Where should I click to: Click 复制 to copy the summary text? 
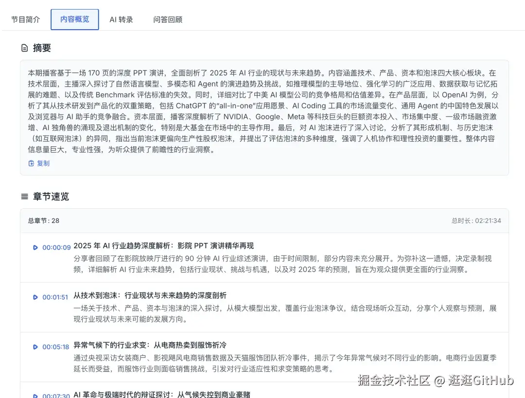click(x=43, y=163)
